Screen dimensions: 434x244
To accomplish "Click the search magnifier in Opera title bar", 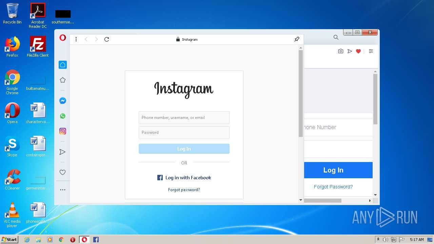I will click(336, 37).
